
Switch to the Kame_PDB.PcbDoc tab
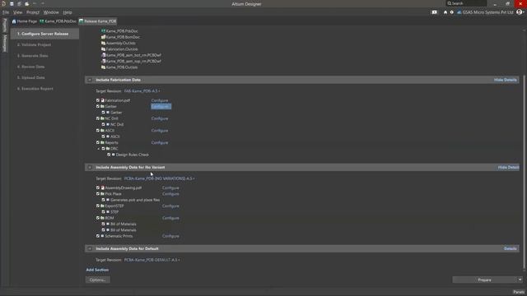pos(58,21)
